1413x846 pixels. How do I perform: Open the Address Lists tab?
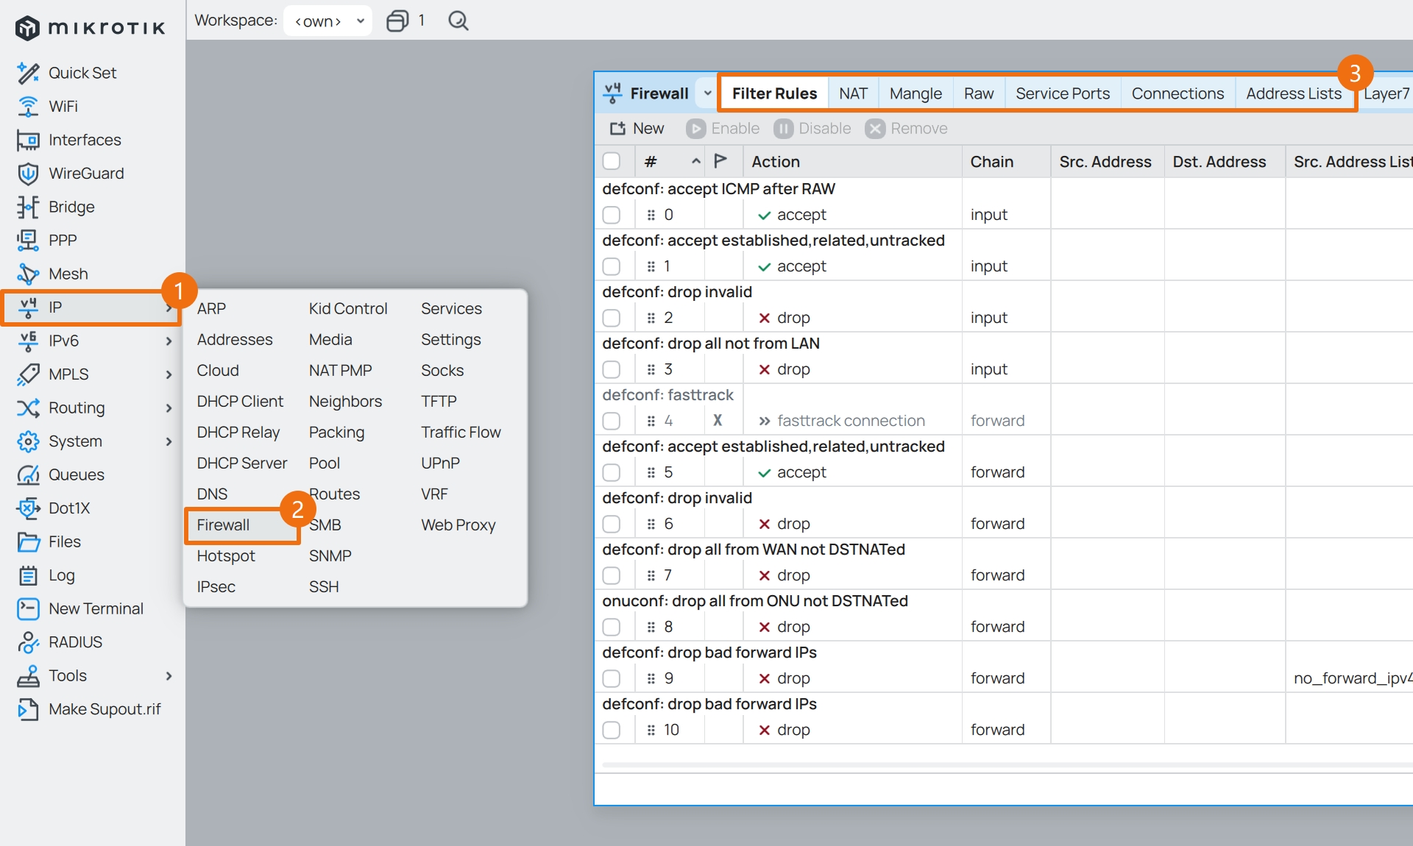pos(1294,93)
